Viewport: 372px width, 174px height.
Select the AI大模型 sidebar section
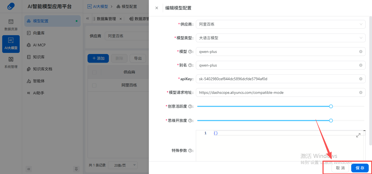point(11,44)
